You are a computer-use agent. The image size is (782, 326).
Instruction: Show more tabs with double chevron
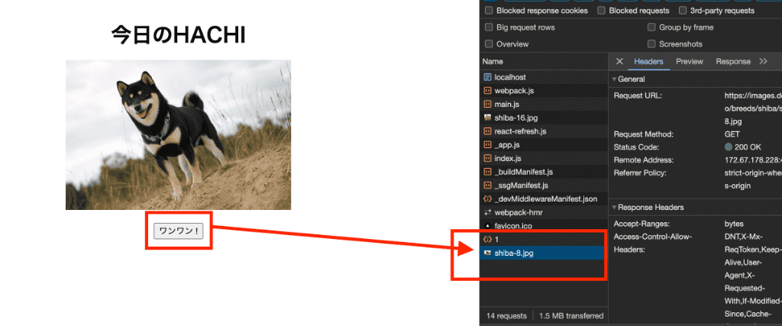[x=763, y=61]
